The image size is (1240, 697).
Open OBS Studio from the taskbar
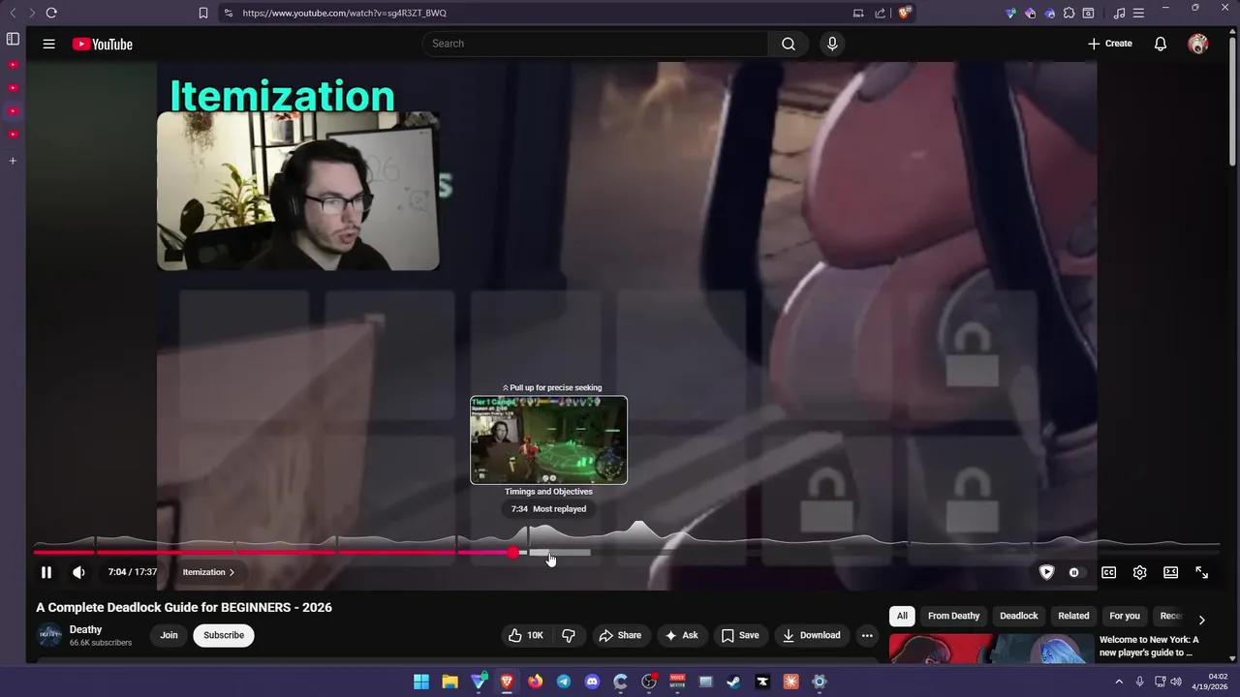point(649,682)
